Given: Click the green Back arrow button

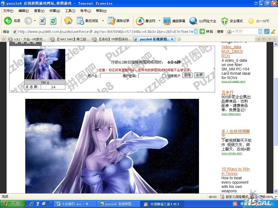Looking at the screenshot, I should 8,21.
